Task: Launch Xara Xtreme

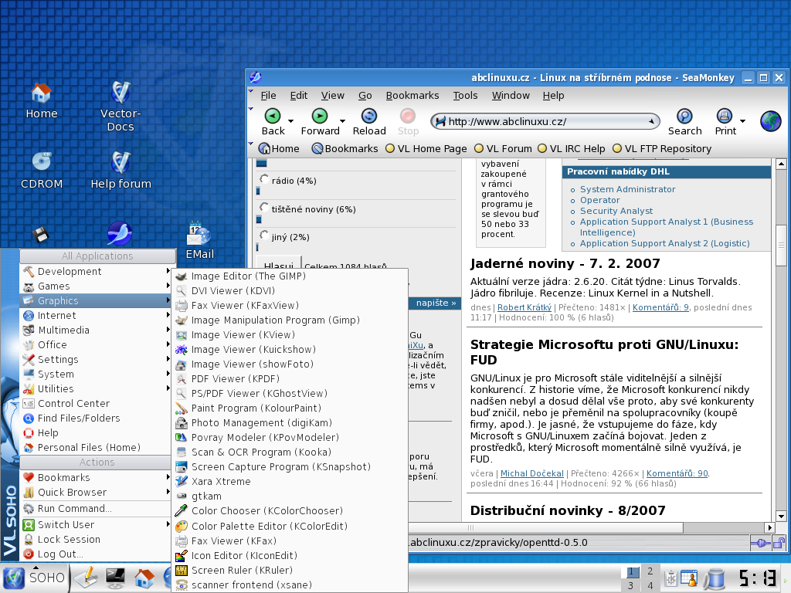Action: 290,482
